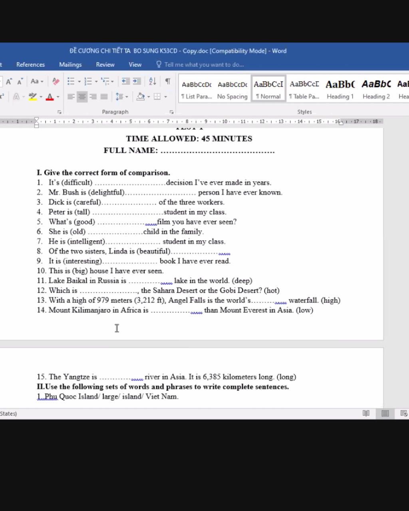This screenshot has width=409, height=511.
Task: Apply the red font color
Action: [x=50, y=96]
